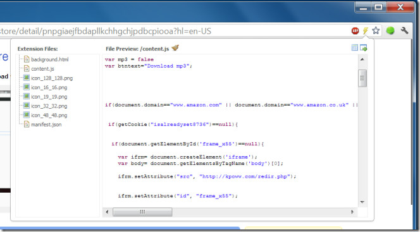Minimize the browser window
Viewport: 420px width, 232px height.
point(364,7)
